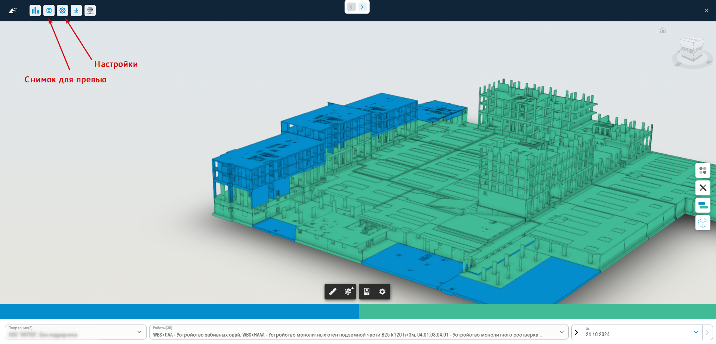Image resolution: width=716 pixels, height=344 pixels.
Task: Expand the Подрядчик(2) dropdown
Action: click(76, 332)
